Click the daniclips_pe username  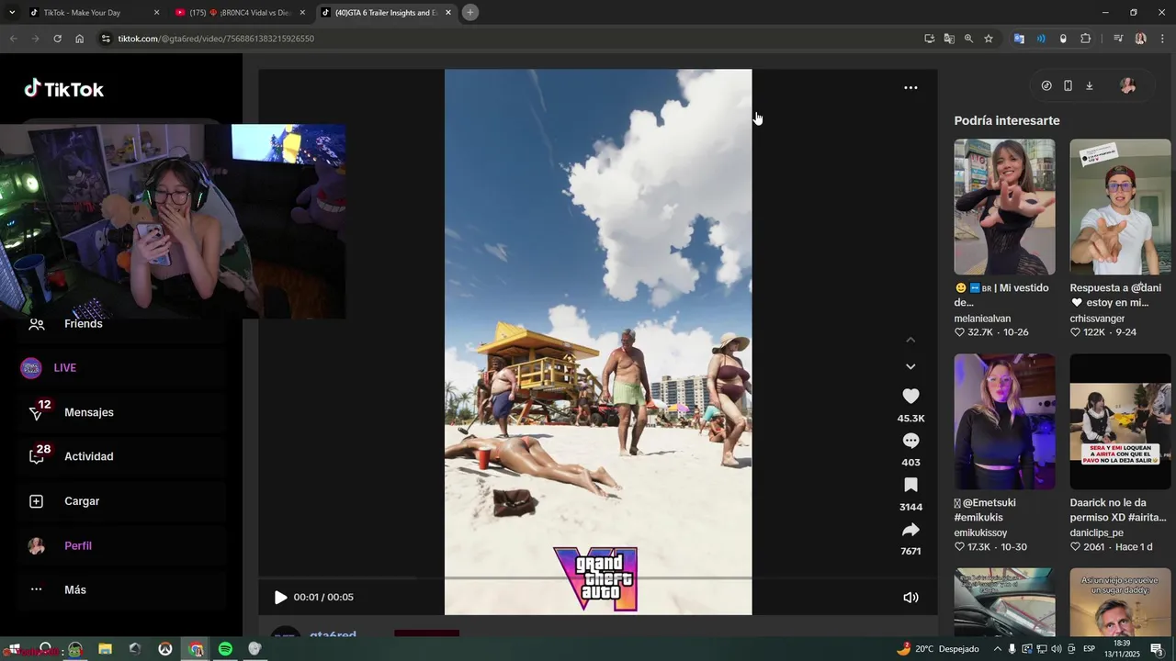pos(1096,532)
